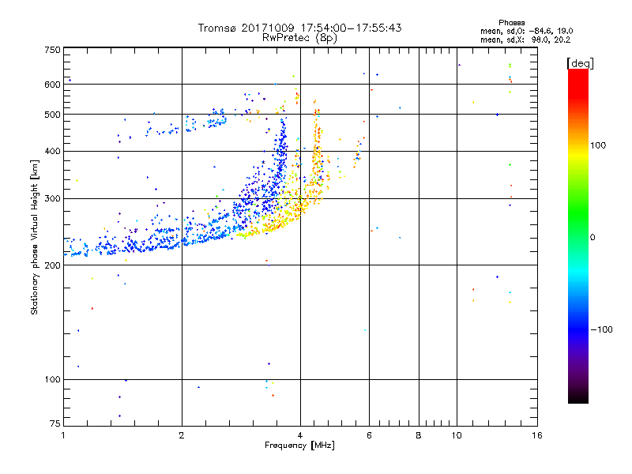Viewport: 632px width, 474px height.
Task: Click the '750' height axis tick
Action: 52,50
